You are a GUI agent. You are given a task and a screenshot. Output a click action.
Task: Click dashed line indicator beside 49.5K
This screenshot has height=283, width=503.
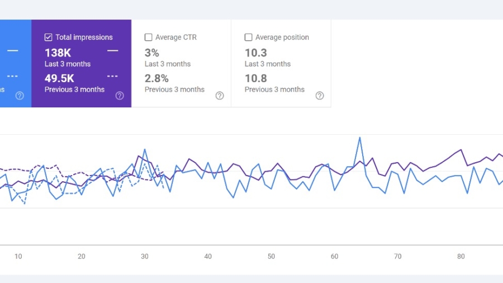[x=112, y=77]
